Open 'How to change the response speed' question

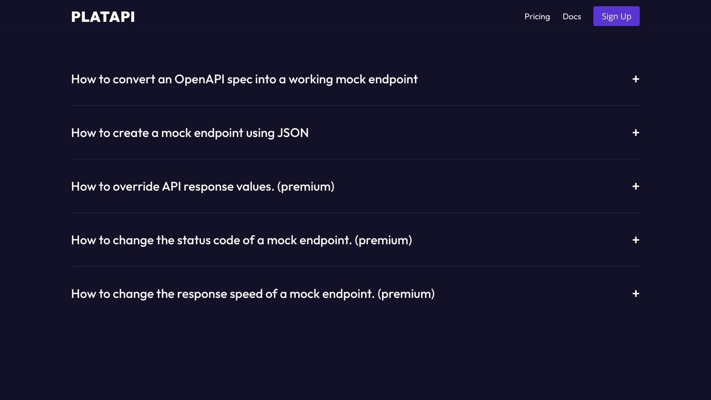[355, 294]
